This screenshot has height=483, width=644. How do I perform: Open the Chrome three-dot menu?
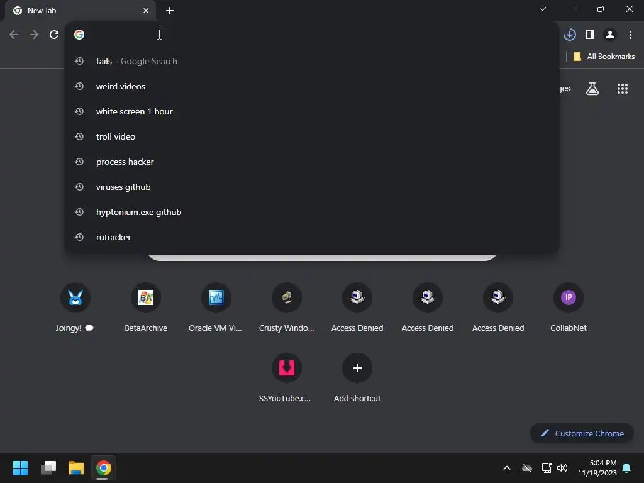coord(630,35)
